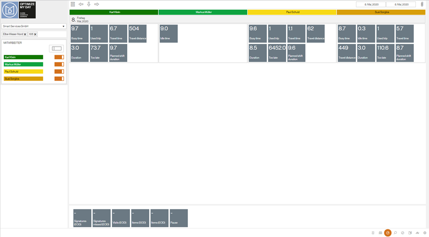Click the left arrow navigation icon
The width and height of the screenshot is (429, 237).
point(81,4)
